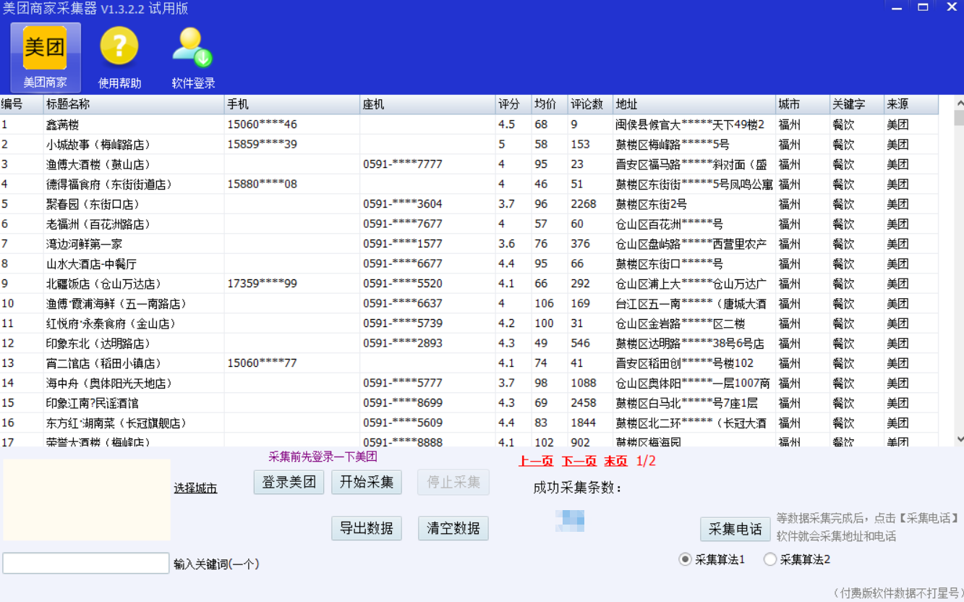This screenshot has height=602, width=964.
Task: Go to previous page via 上一页
Action: pyautogui.click(x=536, y=461)
